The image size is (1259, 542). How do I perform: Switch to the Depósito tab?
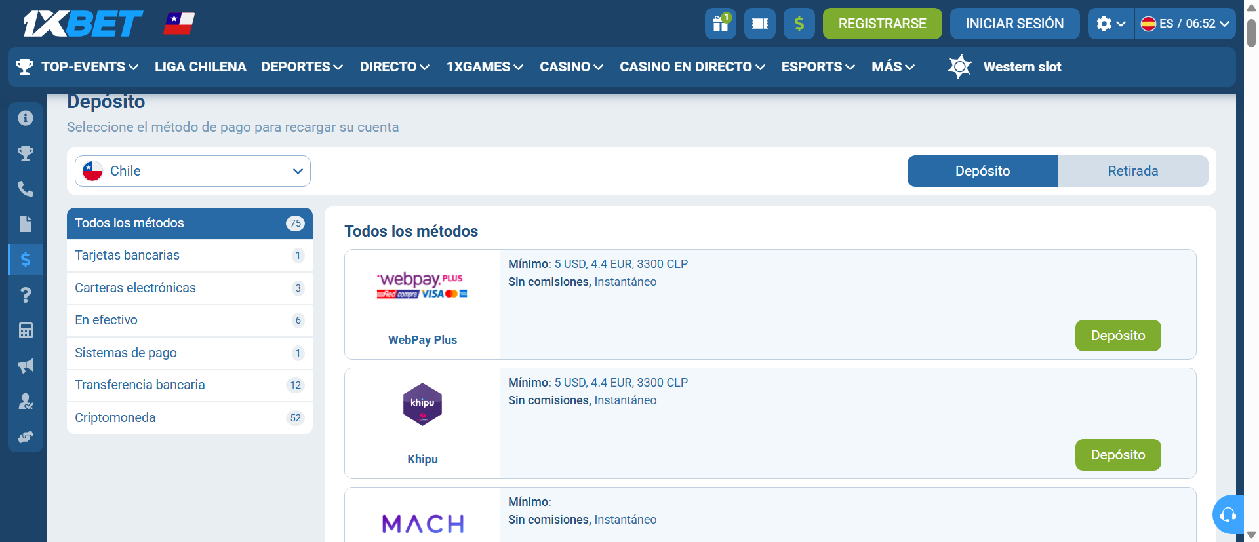pos(982,171)
